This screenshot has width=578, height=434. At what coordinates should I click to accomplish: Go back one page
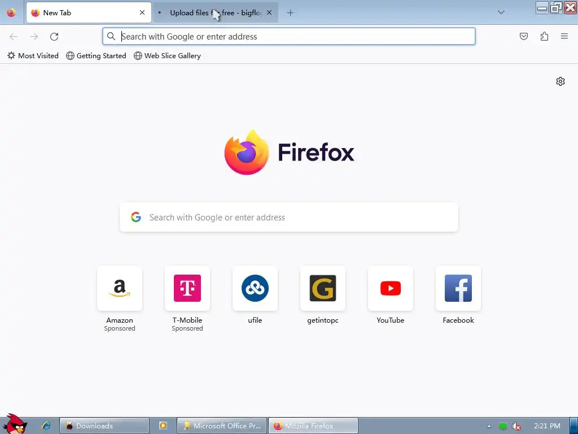(x=14, y=37)
